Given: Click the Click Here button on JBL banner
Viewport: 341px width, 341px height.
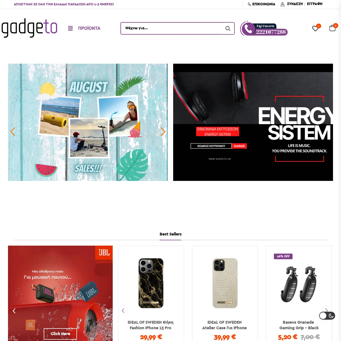Looking at the screenshot, I should tap(60, 334).
